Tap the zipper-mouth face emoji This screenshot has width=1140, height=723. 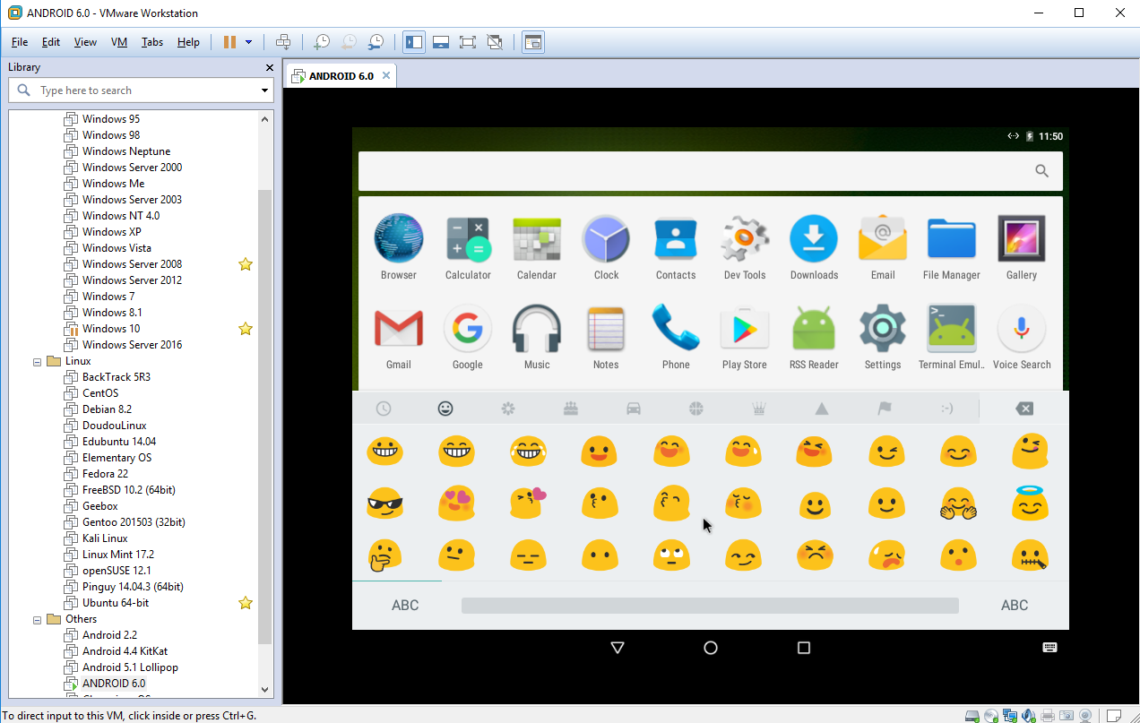(1030, 556)
